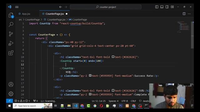200x112 pixels.
Task: Click the Success Rate text on line 15
Action: click(x=143, y=76)
